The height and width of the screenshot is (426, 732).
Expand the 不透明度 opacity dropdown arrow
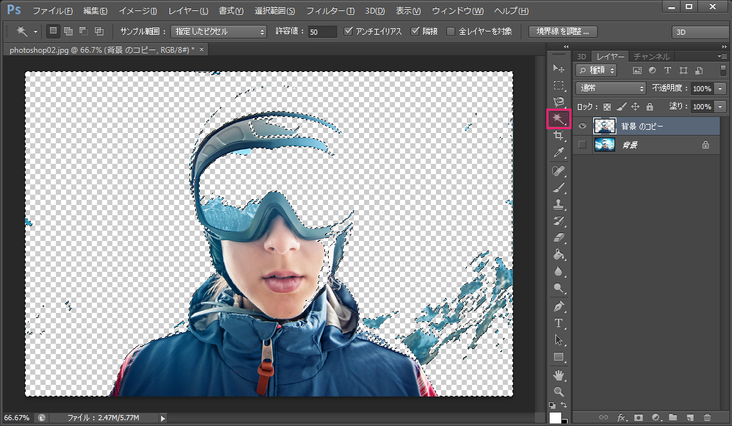[x=720, y=89]
